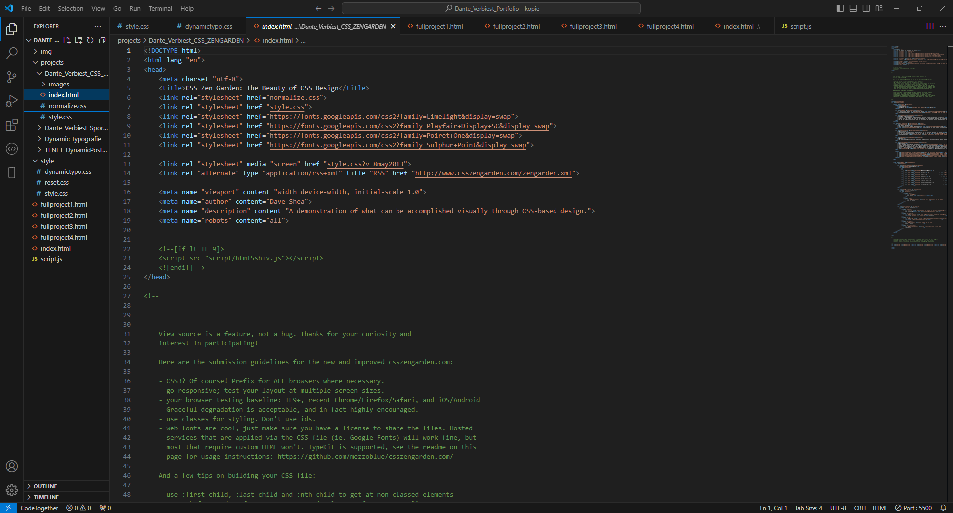Open notifications bell in status bar
Image resolution: width=953 pixels, height=513 pixels.
(x=943, y=508)
